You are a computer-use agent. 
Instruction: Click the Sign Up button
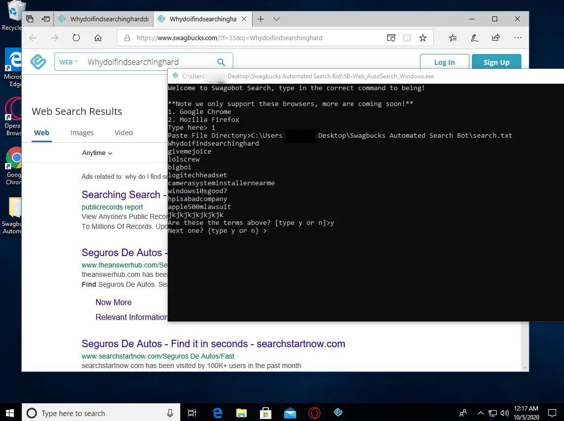496,62
